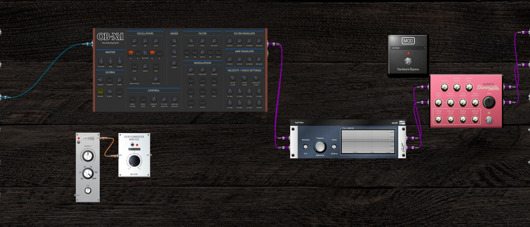530x227 pixels.
Task: Toggle OSC2 switch under PW AMT
Action: [x=214, y=91]
